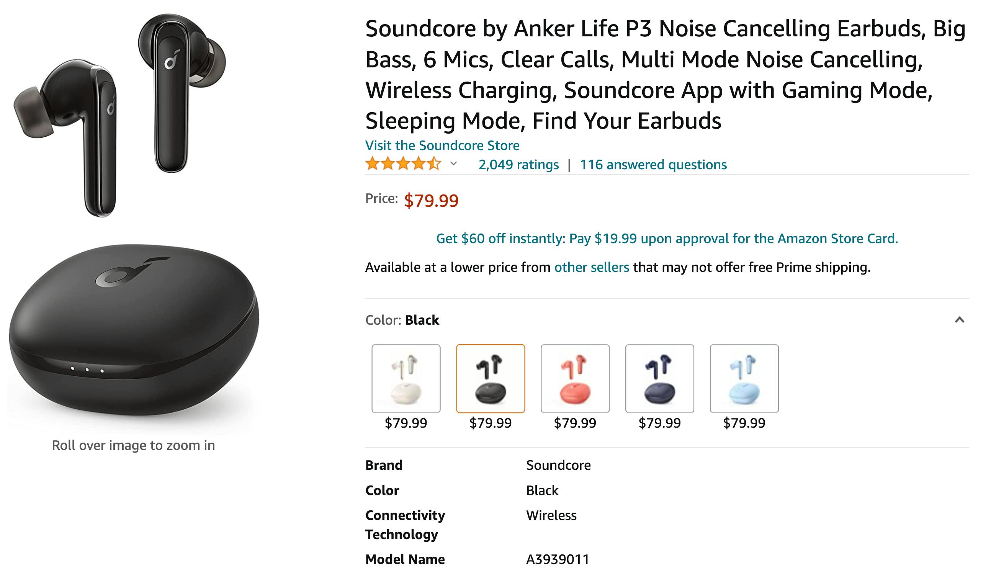The height and width of the screenshot is (572, 991).
Task: Select the white earbuds color swatch
Action: coord(406,378)
